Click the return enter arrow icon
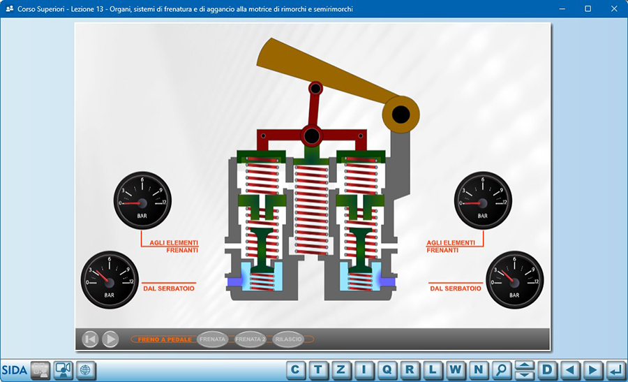 coord(615,369)
